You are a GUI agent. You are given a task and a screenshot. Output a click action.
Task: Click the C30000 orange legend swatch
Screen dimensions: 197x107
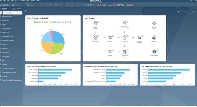pyautogui.click(x=50, y=22)
